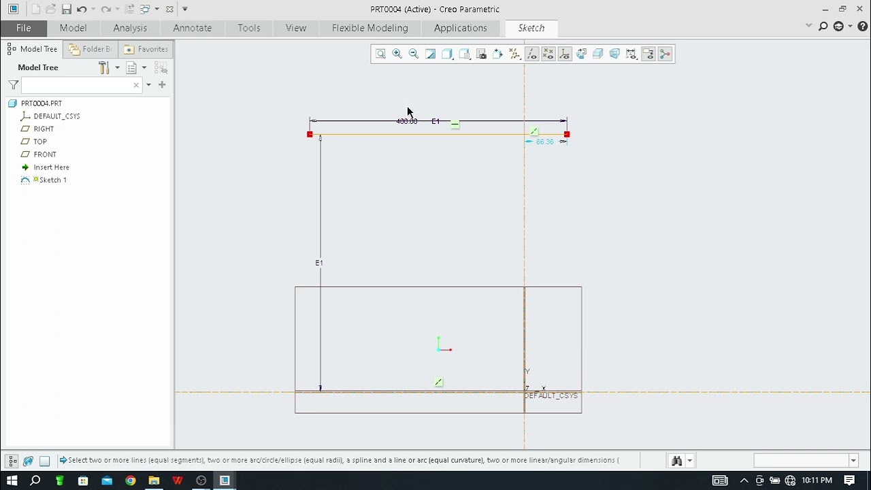871x490 pixels.
Task: Open the File menu
Action: tap(23, 28)
